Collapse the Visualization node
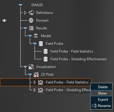The height and width of the screenshot is (112, 114). [25, 67]
